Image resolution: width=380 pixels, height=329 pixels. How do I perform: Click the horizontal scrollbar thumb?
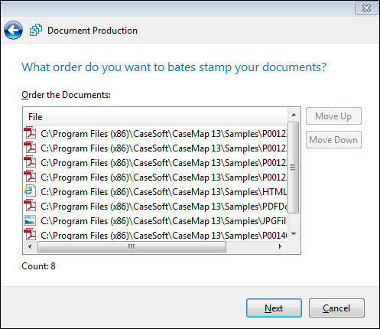click(132, 246)
